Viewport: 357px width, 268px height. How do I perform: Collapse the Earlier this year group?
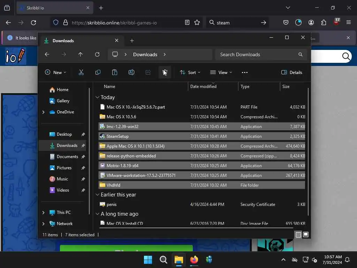pos(97,195)
